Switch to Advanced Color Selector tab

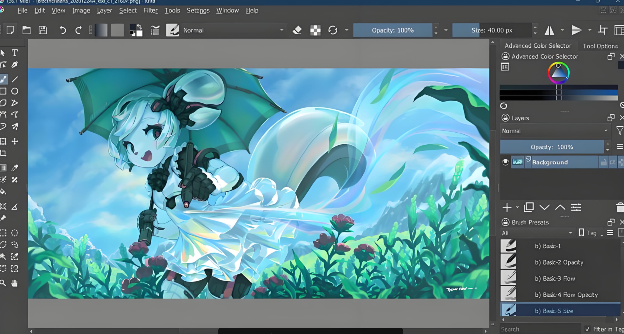538,46
